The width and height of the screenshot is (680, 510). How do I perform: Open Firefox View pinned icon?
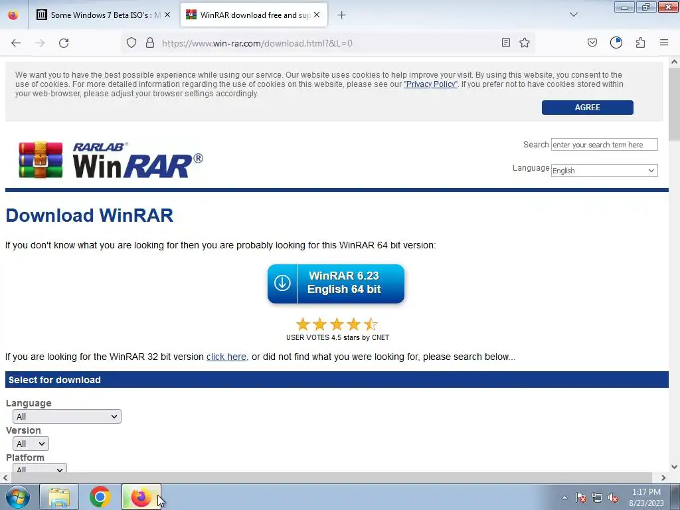point(13,15)
